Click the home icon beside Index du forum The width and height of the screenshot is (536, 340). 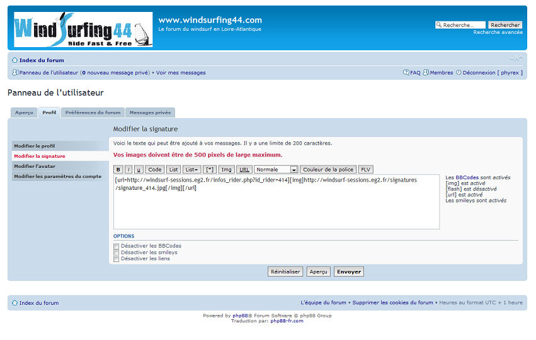tap(14, 60)
